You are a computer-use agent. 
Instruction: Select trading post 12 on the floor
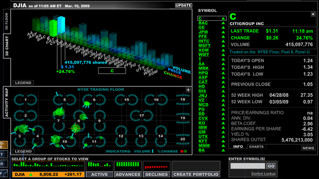121,136
